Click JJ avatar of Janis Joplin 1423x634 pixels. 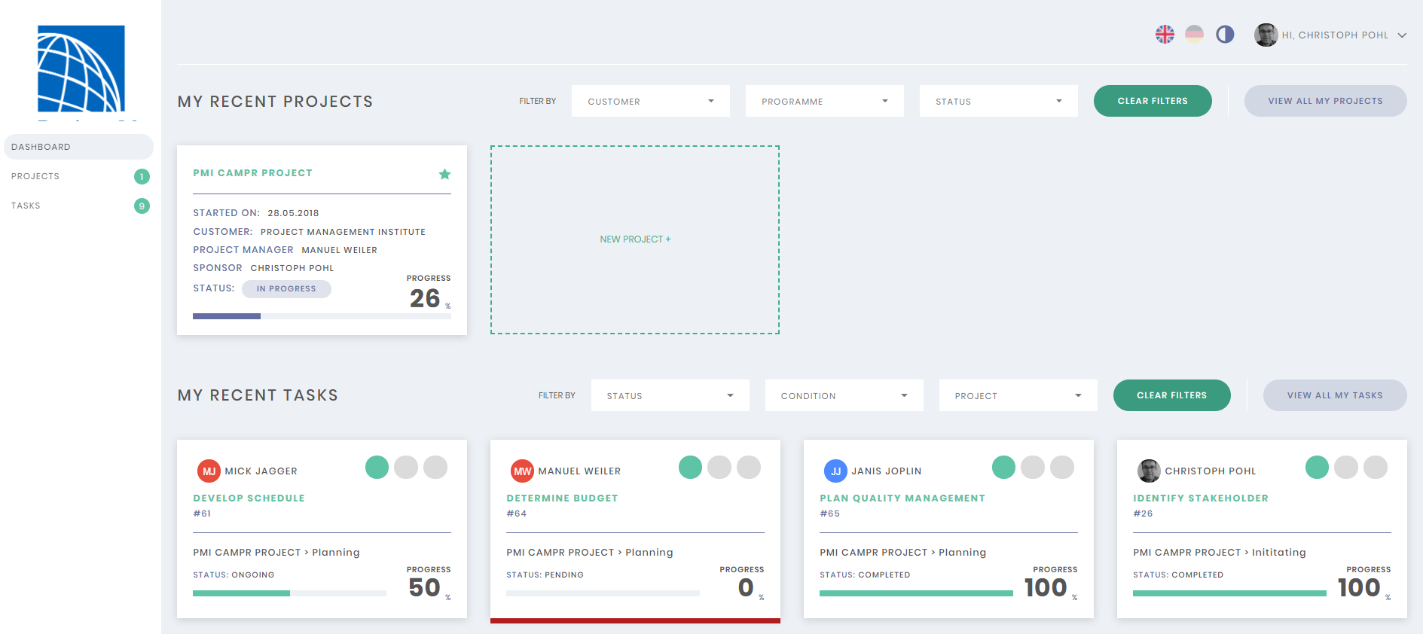(835, 471)
